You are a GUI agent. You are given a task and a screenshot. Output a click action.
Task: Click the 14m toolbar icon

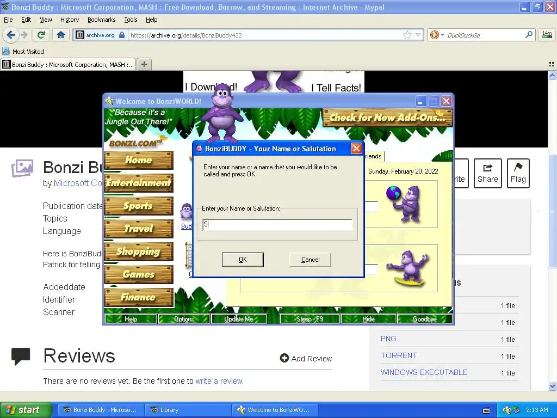(547, 34)
